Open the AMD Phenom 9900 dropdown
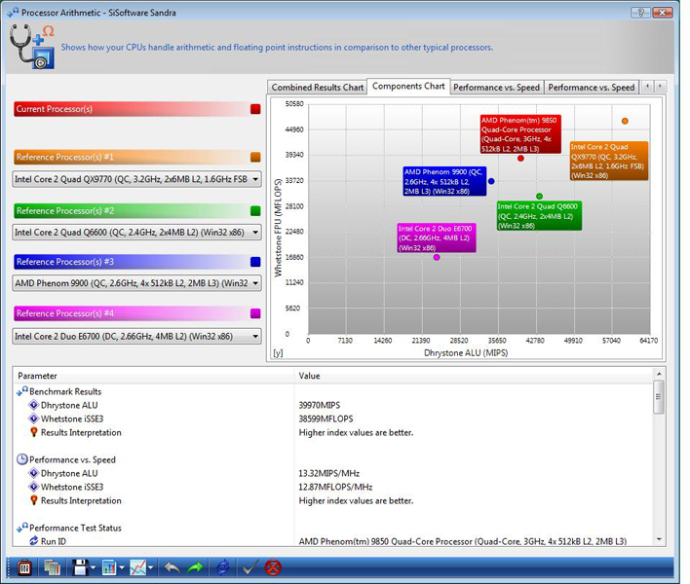 coord(136,283)
